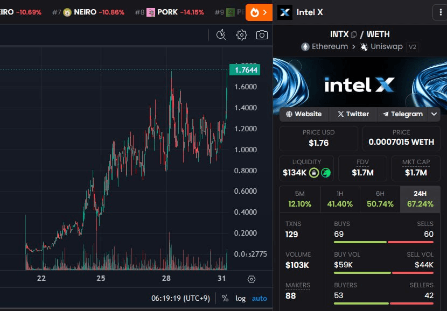Copy the INTX token address
Screen dimensions: 447x311
pos(354,34)
